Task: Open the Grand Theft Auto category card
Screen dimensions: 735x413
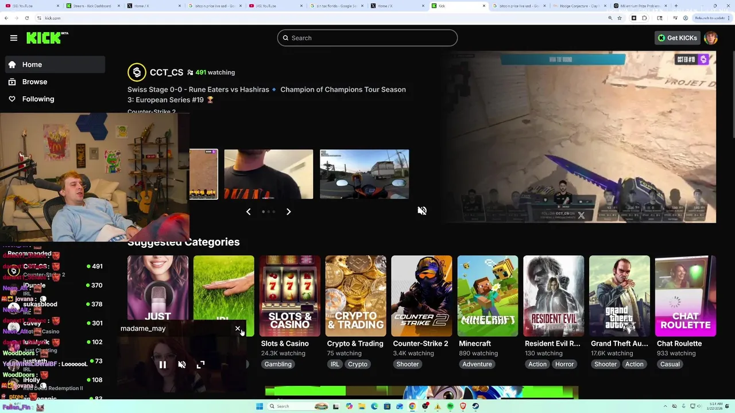Action: 620,296
